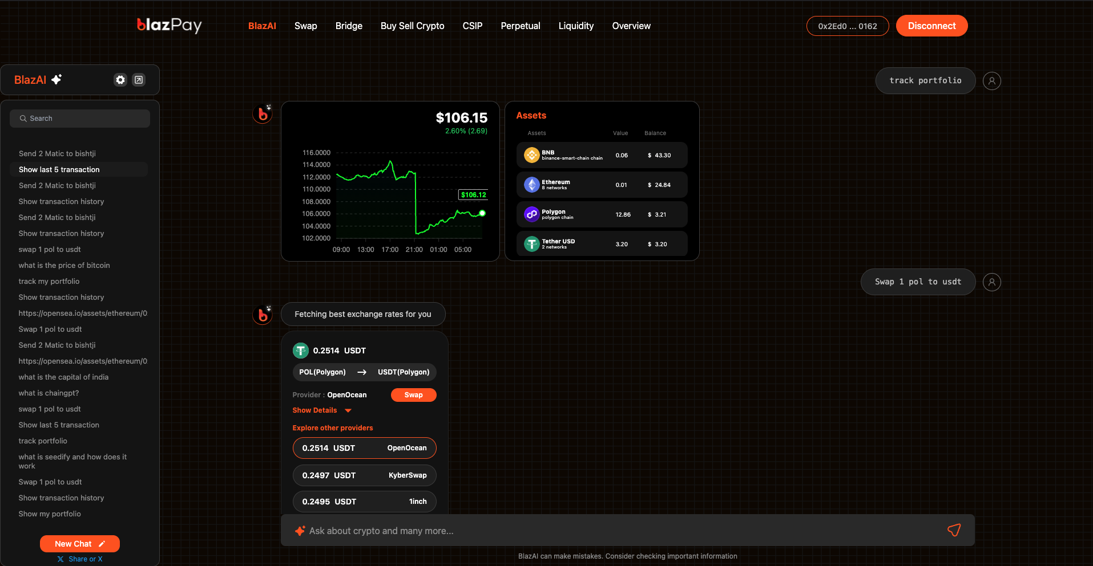Open Buy Sell Crypto nav item
This screenshot has width=1093, height=566.
[x=412, y=26]
